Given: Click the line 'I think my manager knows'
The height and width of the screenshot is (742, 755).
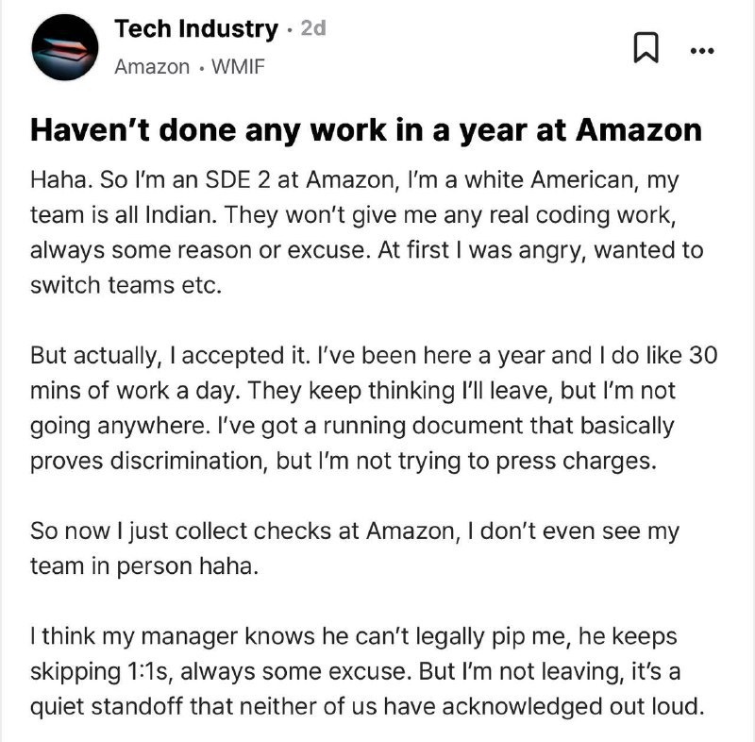Looking at the screenshot, I should click(x=353, y=637).
